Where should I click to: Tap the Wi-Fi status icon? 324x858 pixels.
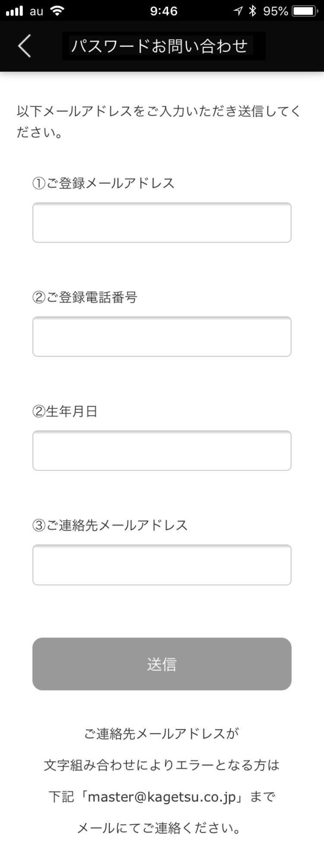pyautogui.click(x=57, y=11)
